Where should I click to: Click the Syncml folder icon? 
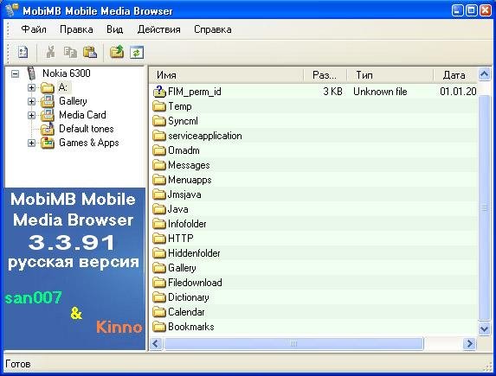coord(159,121)
